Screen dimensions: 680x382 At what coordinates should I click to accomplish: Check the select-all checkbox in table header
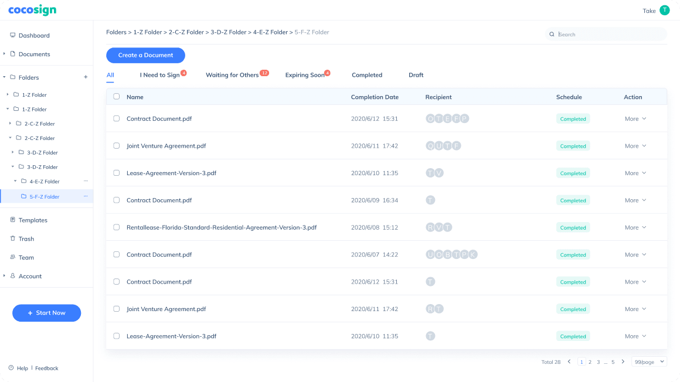[116, 97]
